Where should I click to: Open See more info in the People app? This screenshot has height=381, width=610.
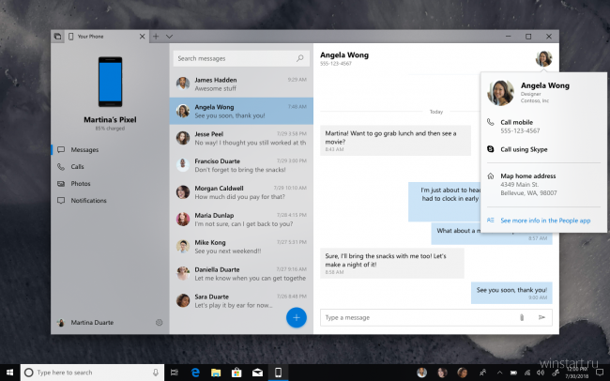[x=543, y=221]
